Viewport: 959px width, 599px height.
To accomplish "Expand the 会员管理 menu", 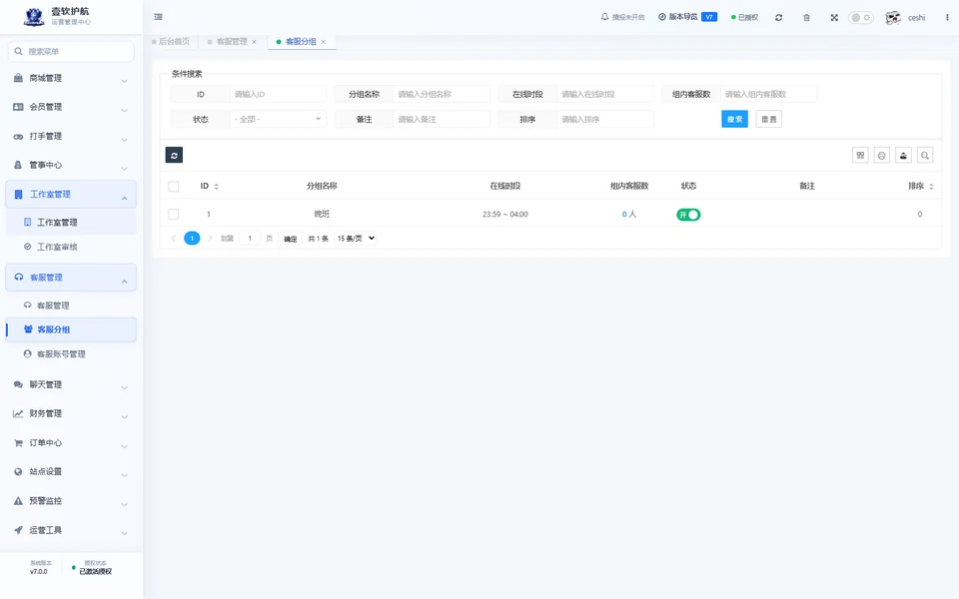I will point(71,107).
